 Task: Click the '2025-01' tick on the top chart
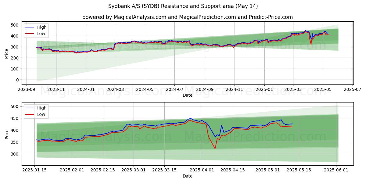(x=264, y=89)
